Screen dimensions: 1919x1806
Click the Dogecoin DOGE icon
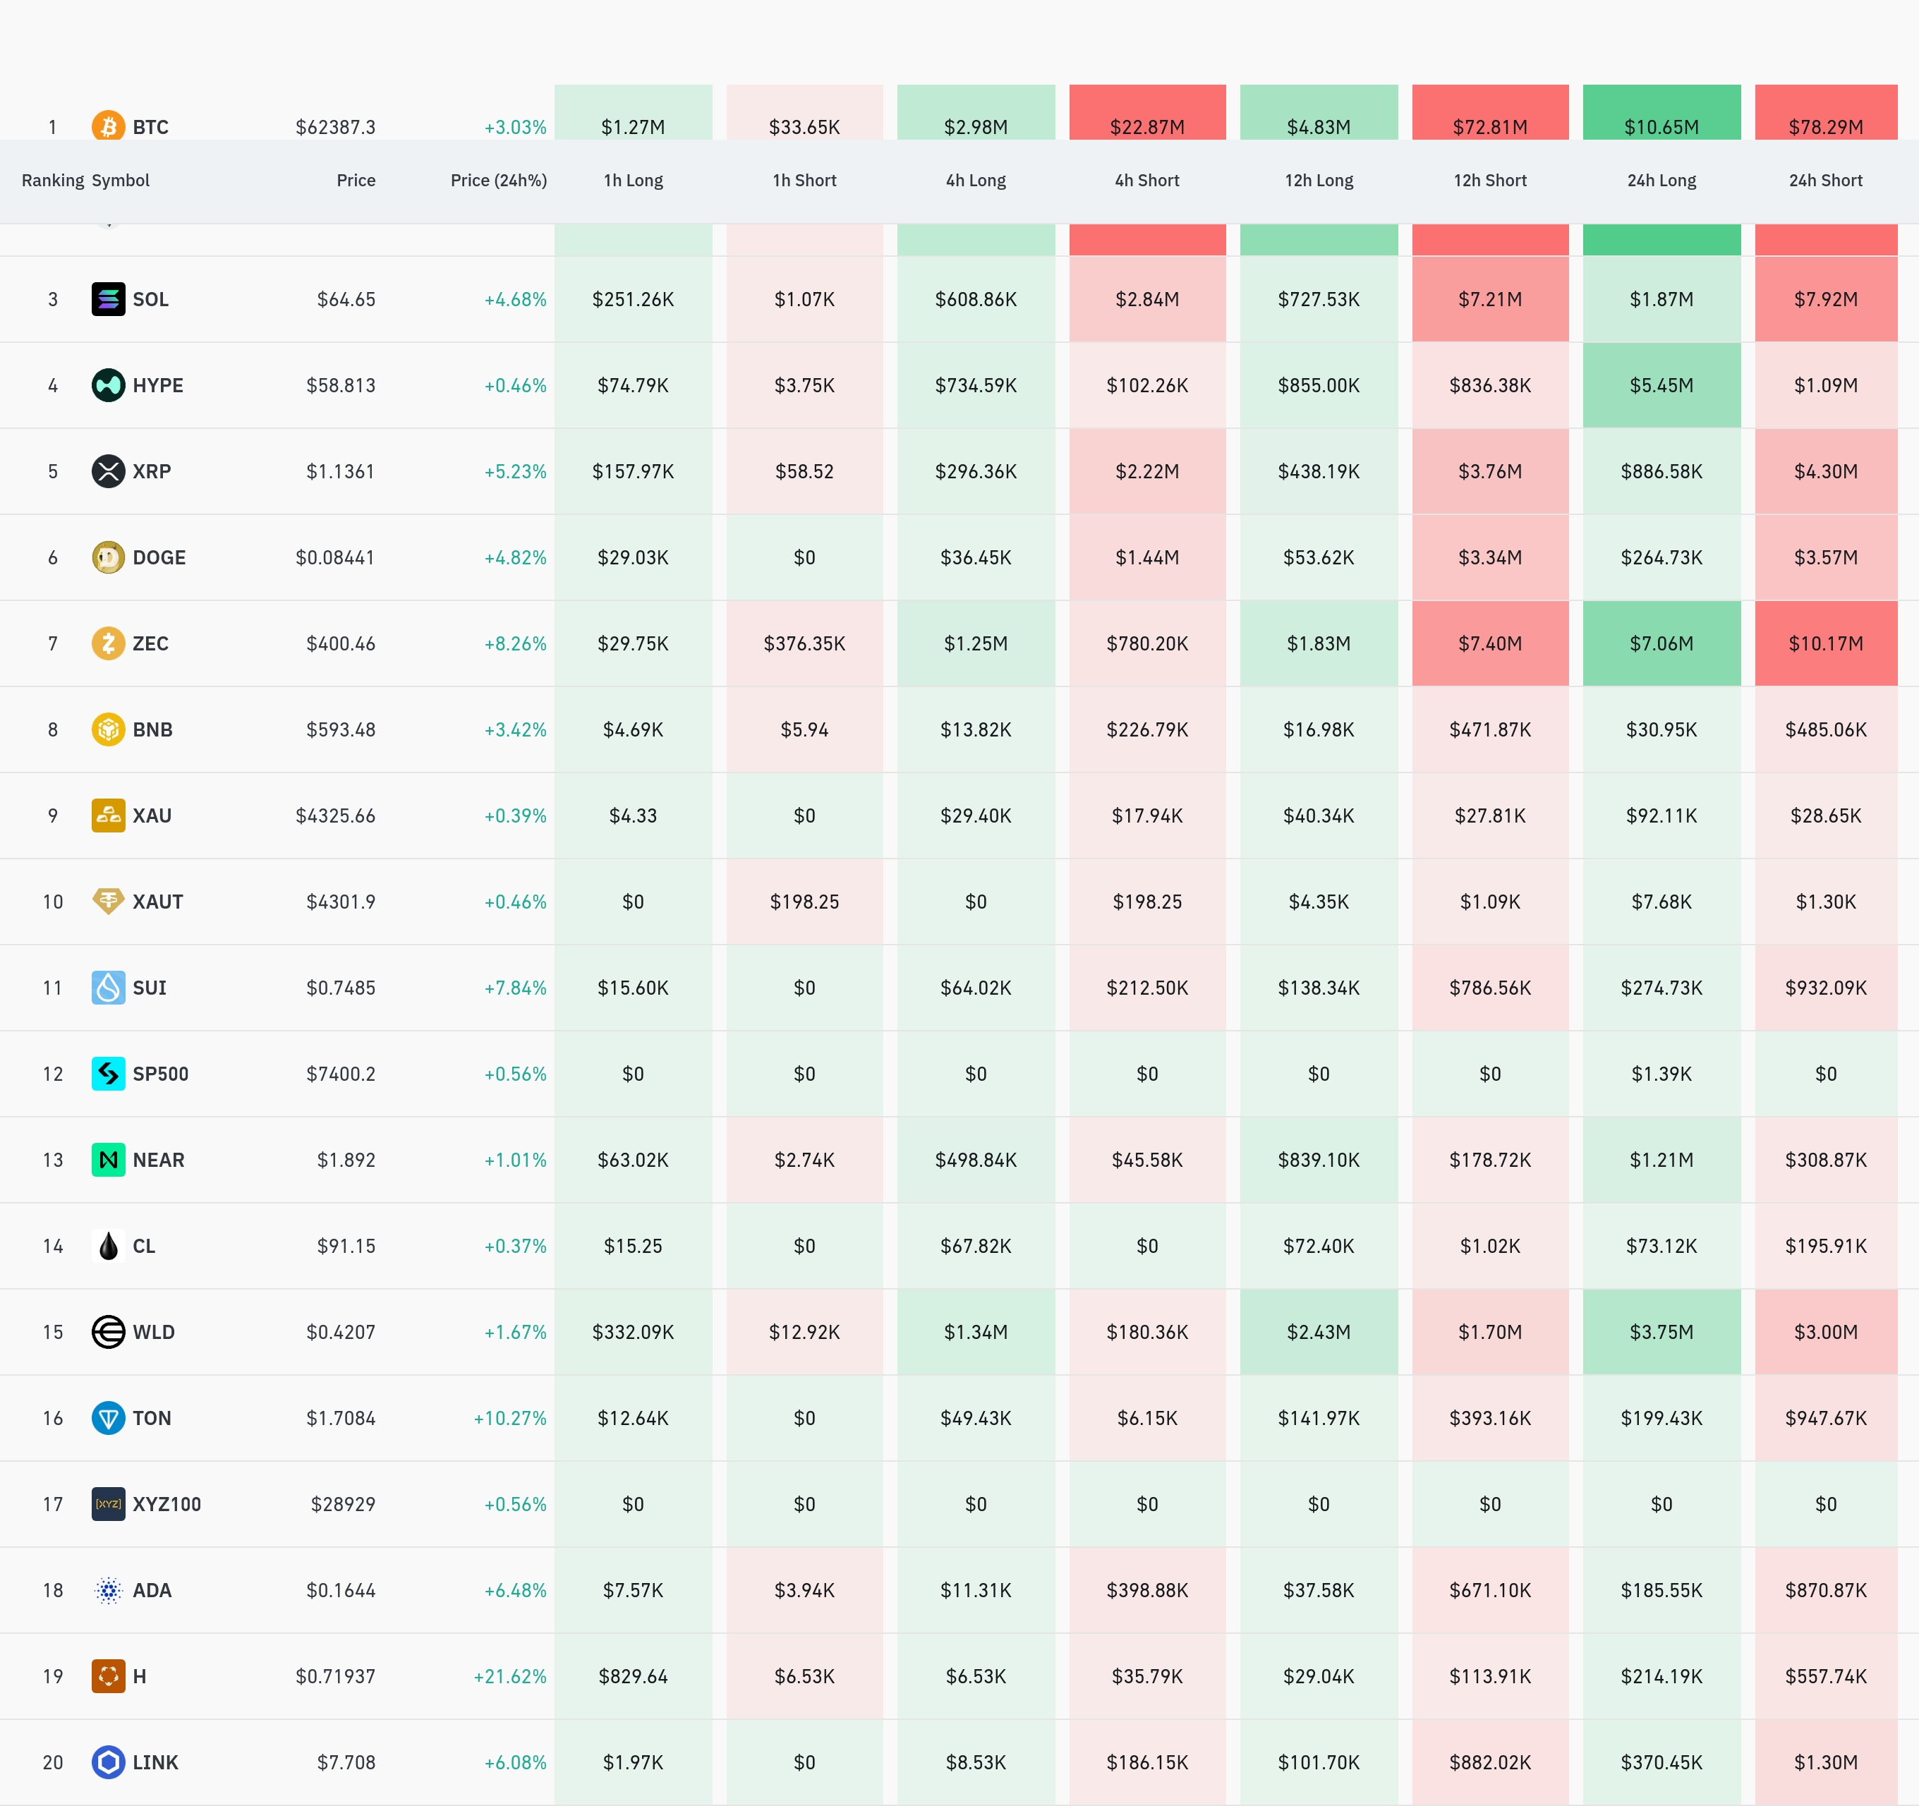[x=108, y=557]
